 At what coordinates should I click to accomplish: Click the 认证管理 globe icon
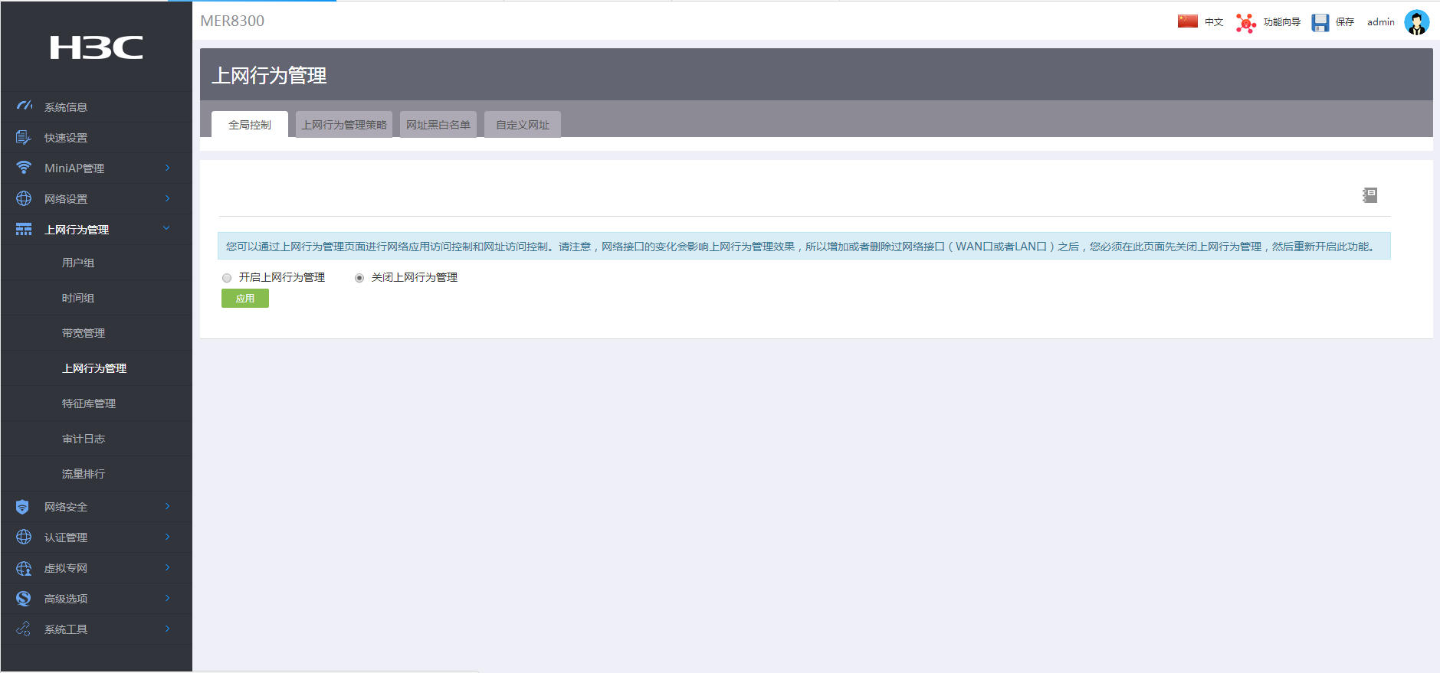24,537
